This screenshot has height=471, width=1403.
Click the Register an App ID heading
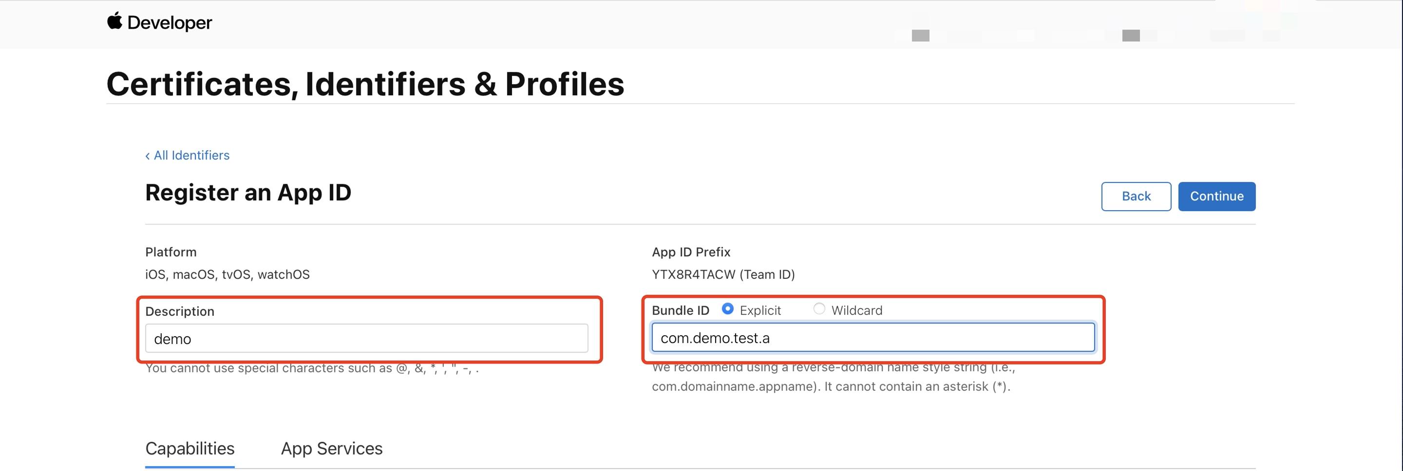click(248, 193)
